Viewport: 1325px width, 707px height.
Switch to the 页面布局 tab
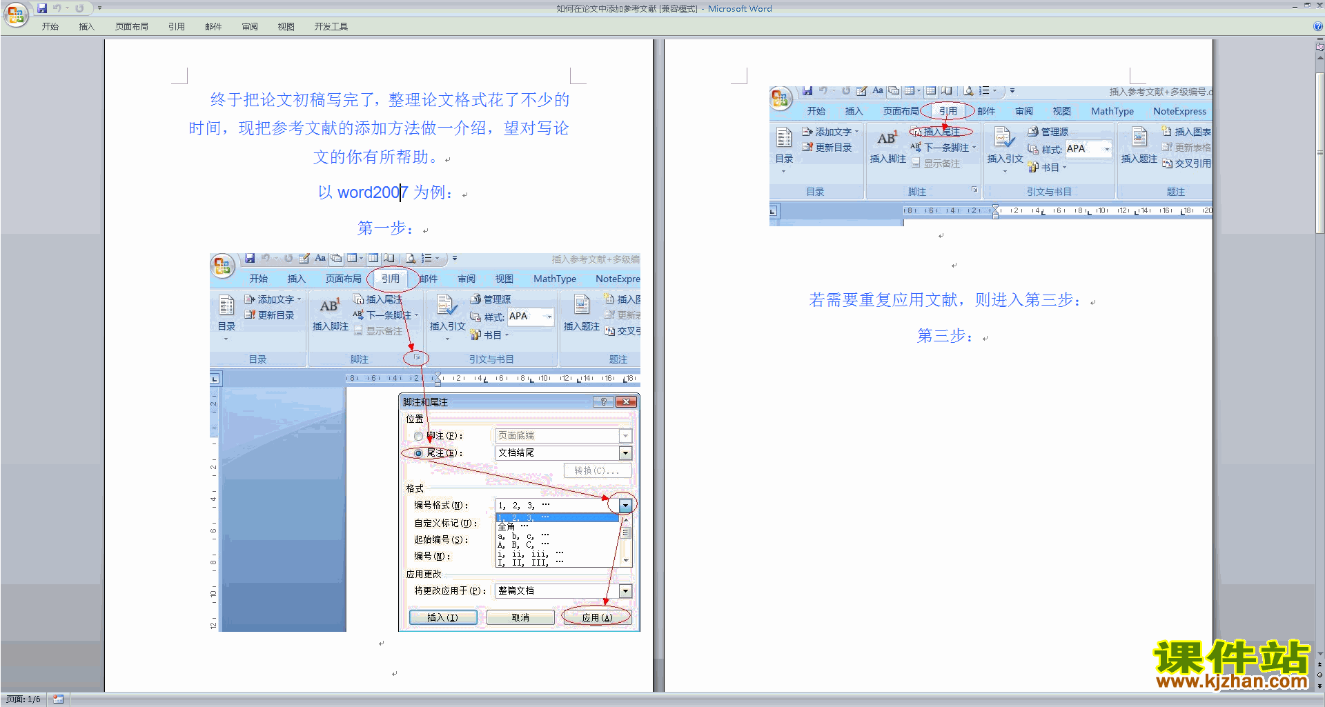point(131,26)
